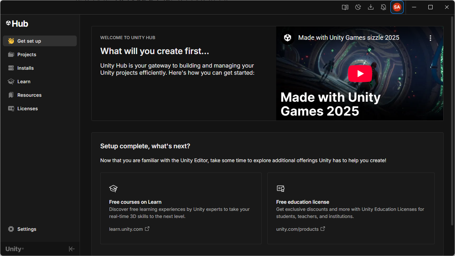Play the Made with Unity video
This screenshot has height=256, width=455.
tap(360, 74)
